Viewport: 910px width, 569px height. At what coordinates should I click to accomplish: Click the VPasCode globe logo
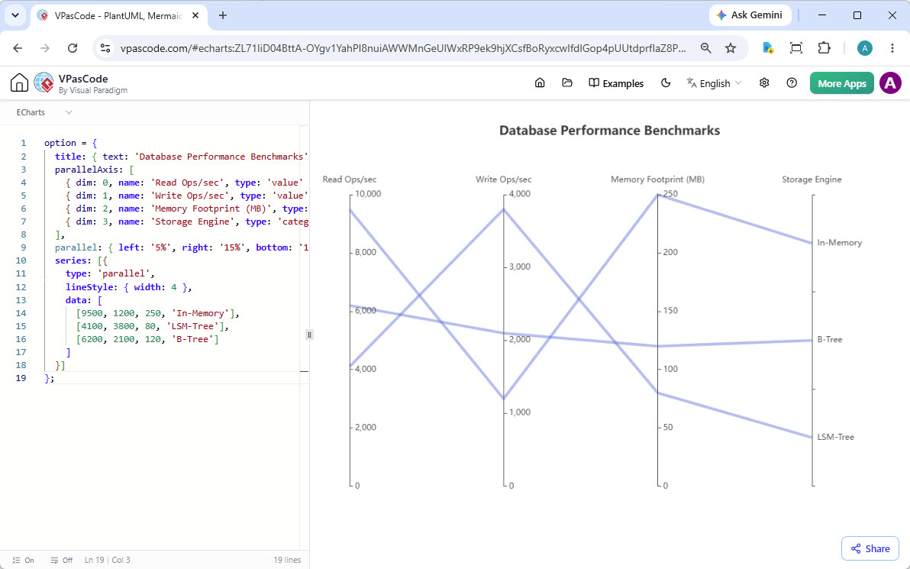pyautogui.click(x=44, y=83)
